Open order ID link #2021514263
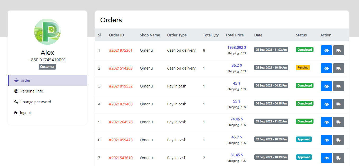The image size is (359, 166). (121, 68)
